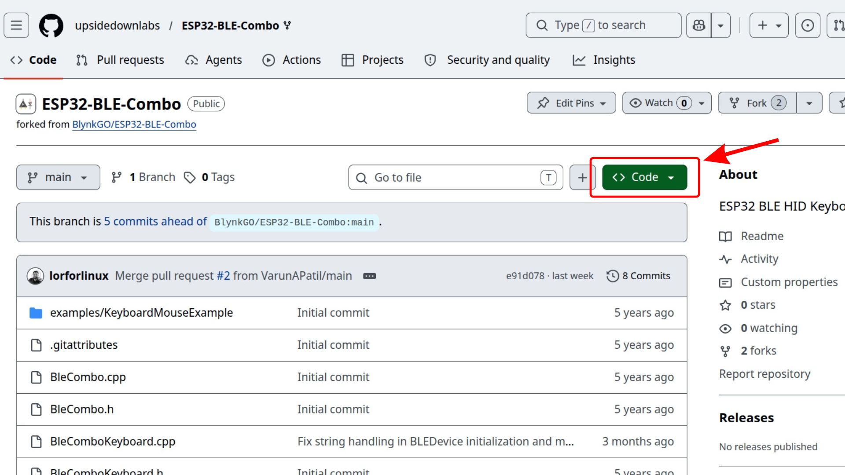
Task: Open Custom properties in About
Action: (779, 282)
